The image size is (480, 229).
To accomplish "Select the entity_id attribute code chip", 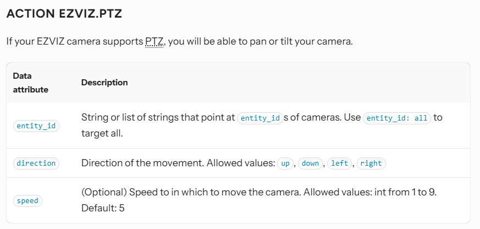I will click(36, 126).
